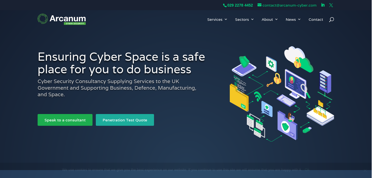This screenshot has height=178, width=375.
Task: Click the Arcanum Cyber Security logo
Action: [x=62, y=19]
